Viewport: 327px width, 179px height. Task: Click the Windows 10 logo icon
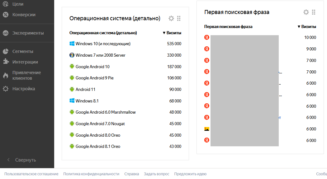72,44
